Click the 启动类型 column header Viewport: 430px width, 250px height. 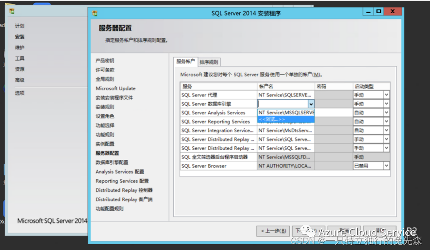[371, 86]
